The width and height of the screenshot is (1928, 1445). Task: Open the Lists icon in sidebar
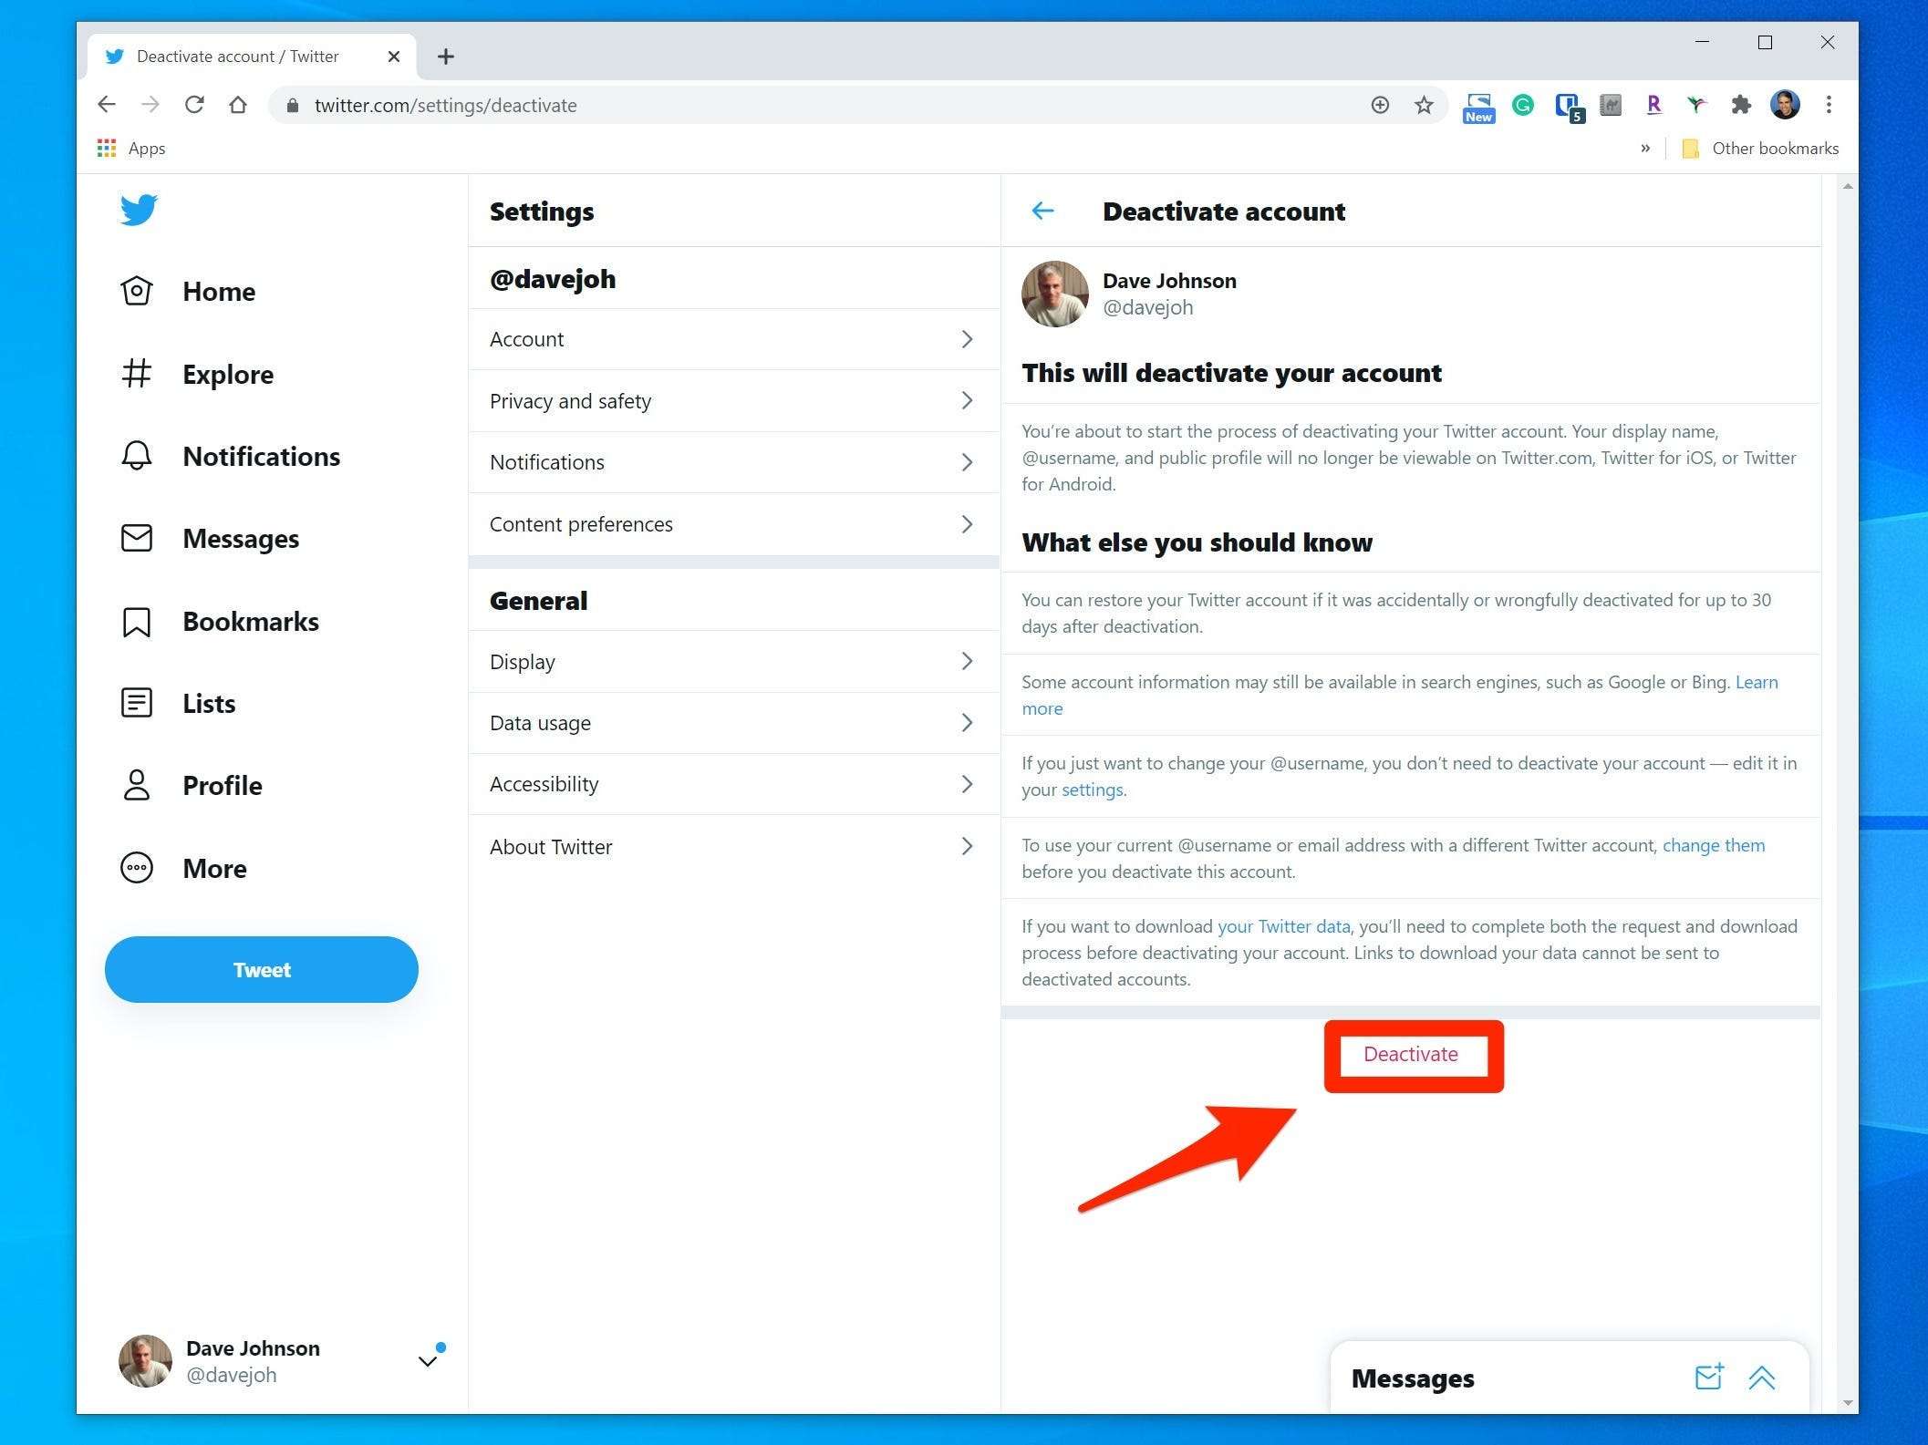tap(137, 701)
